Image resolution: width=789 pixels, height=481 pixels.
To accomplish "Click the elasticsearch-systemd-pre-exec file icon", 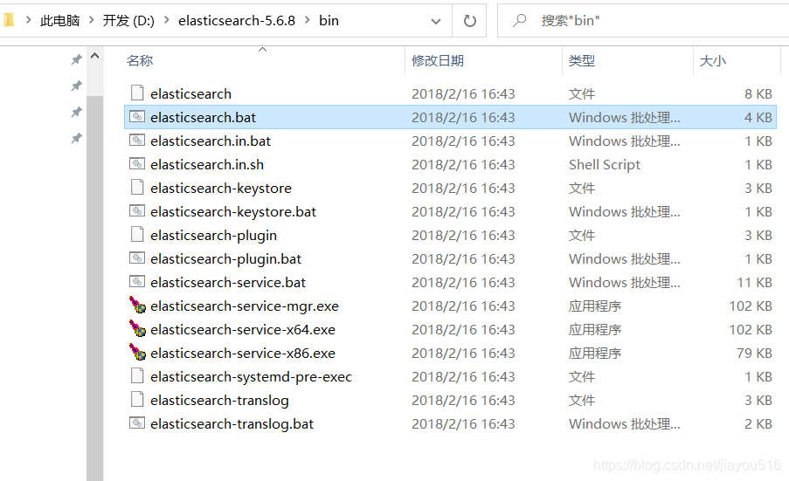I will coord(137,376).
